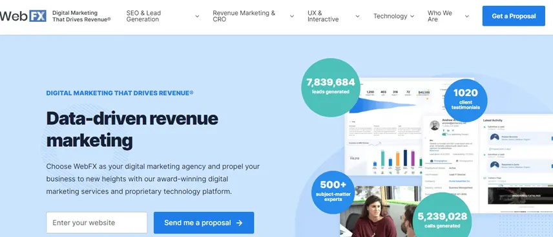Click the WebFX logo
The height and width of the screenshot is (237, 553).
tap(23, 16)
